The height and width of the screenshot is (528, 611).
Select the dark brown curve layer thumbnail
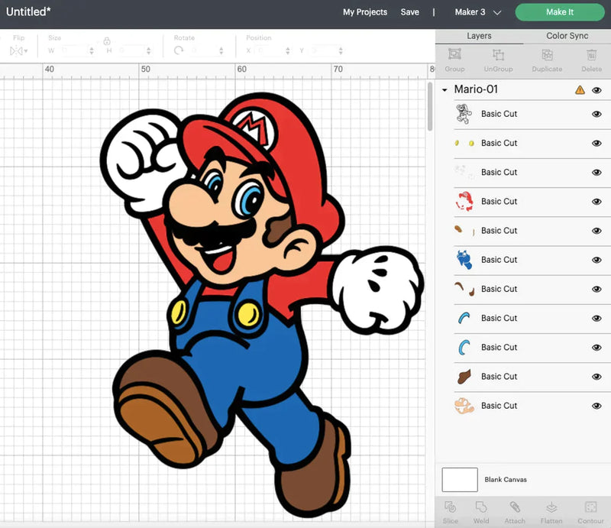point(464,289)
